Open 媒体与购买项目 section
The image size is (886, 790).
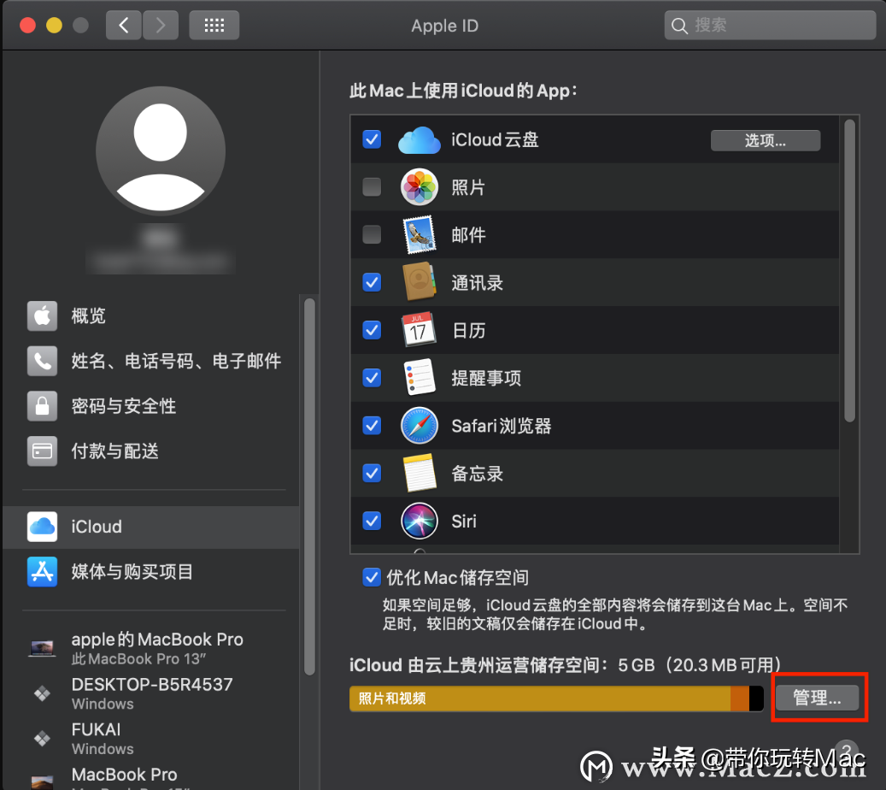[x=153, y=572]
